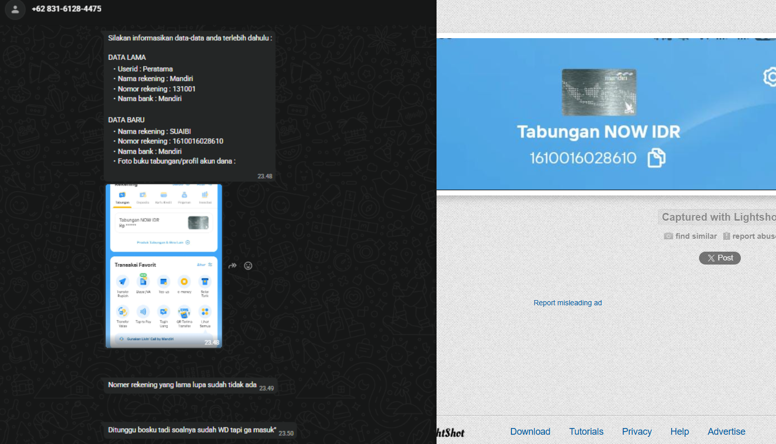Click the copy account number icon
The height and width of the screenshot is (444, 776).
[657, 158]
